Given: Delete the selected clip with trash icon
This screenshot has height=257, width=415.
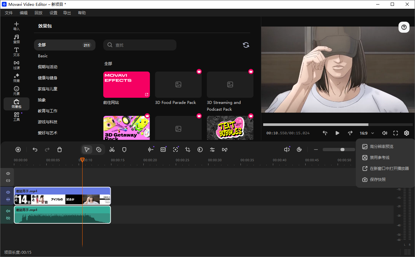Looking at the screenshot, I should pyautogui.click(x=60, y=150).
